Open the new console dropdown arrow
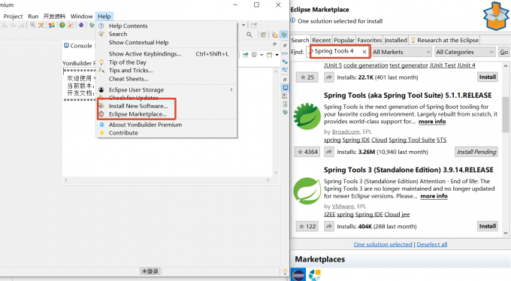This screenshot has width=511, height=281. point(277,55)
